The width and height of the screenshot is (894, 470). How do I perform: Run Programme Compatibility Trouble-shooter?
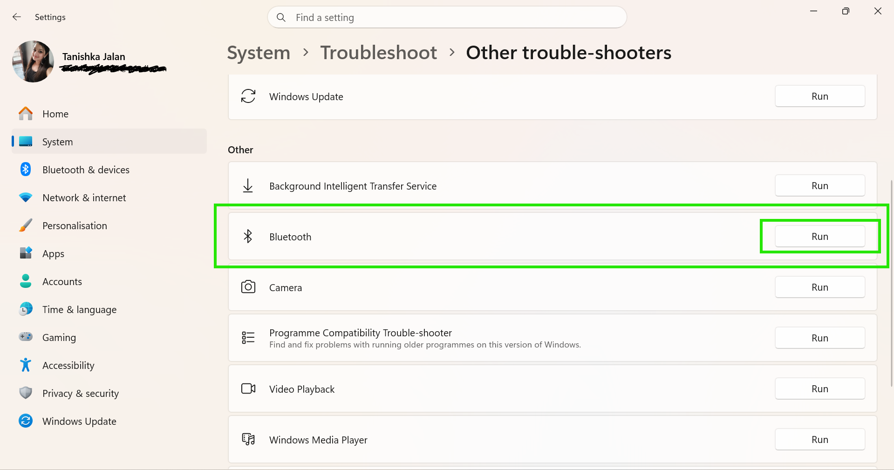click(x=820, y=338)
